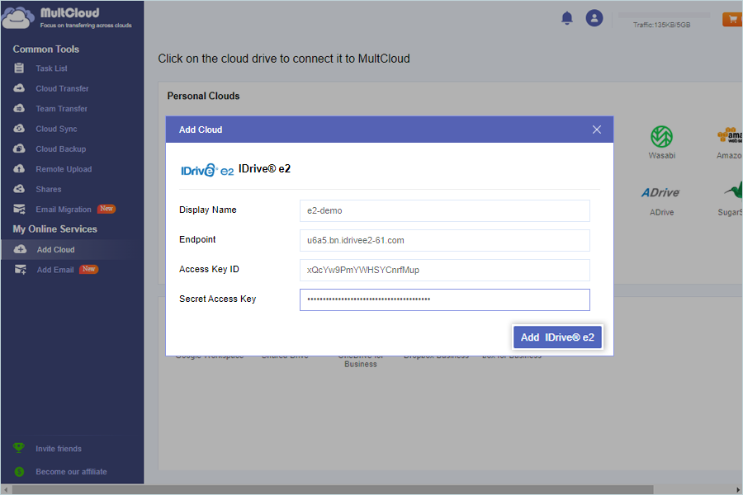Select the SugarSync hummingbird icon
Image resolution: width=743 pixels, height=495 pixels.
[734, 191]
